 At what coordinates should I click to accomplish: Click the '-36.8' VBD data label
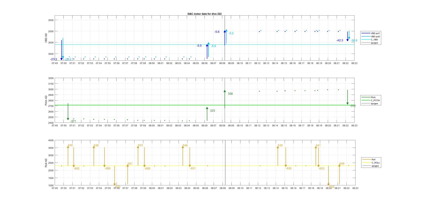(354, 41)
